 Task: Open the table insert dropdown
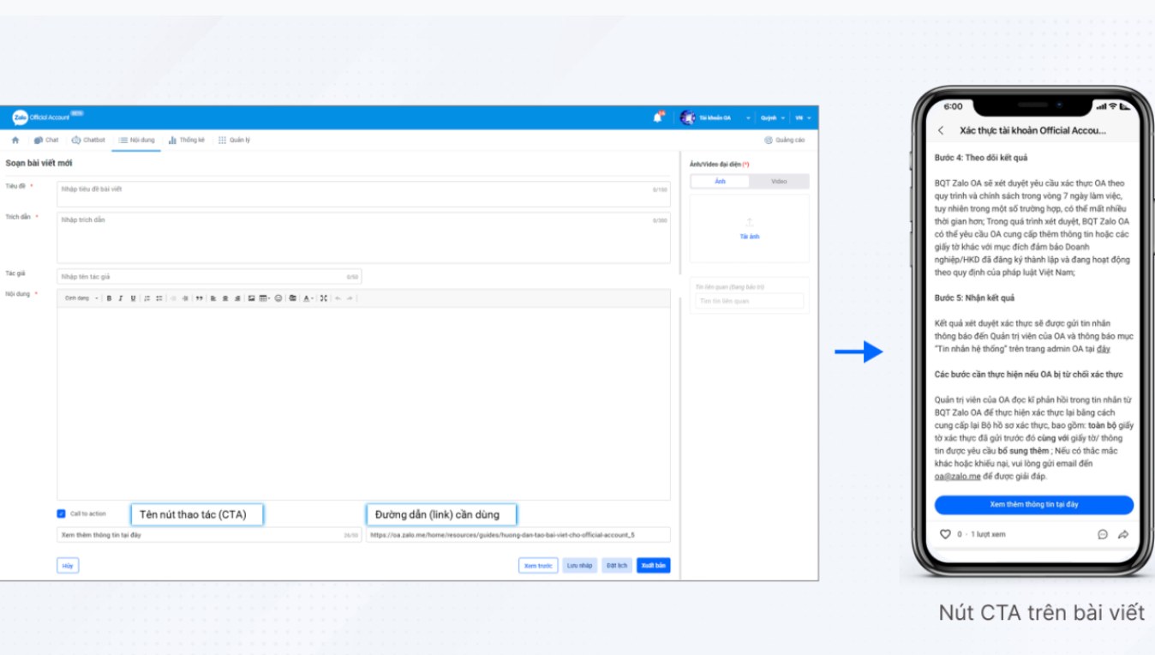click(x=264, y=298)
